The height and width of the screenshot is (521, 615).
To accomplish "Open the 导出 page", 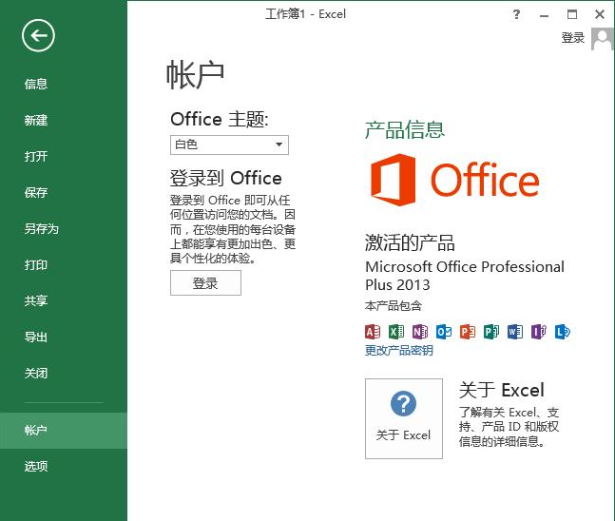I will pos(36,337).
